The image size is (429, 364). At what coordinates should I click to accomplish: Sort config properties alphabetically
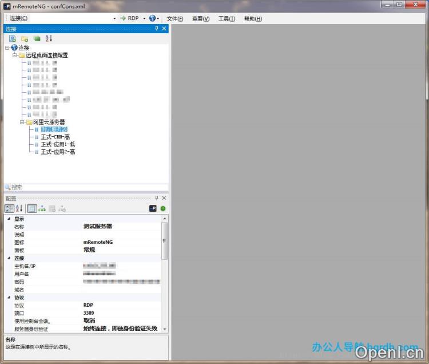19,208
